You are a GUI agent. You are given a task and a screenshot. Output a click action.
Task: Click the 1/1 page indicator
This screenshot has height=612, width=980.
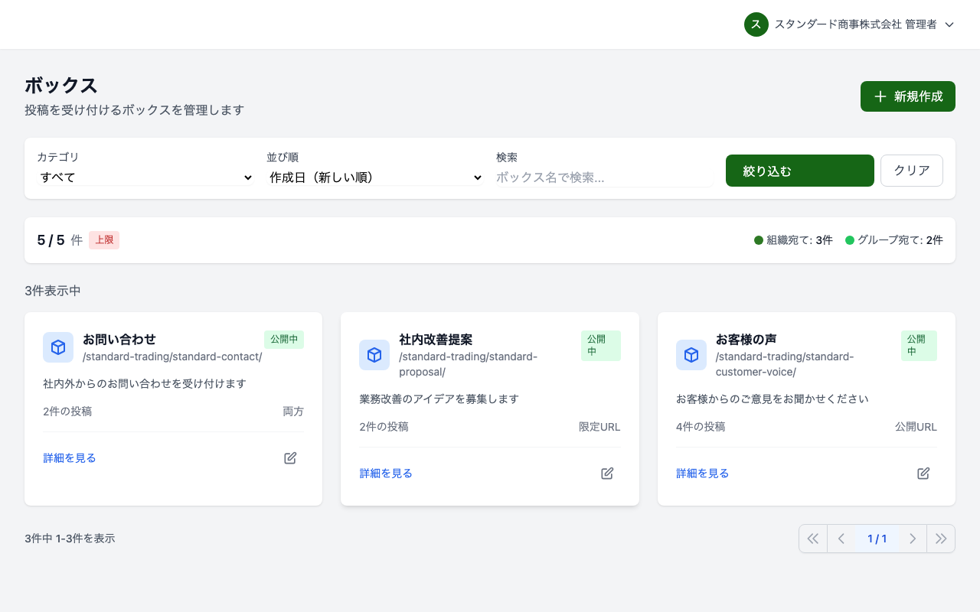877,539
